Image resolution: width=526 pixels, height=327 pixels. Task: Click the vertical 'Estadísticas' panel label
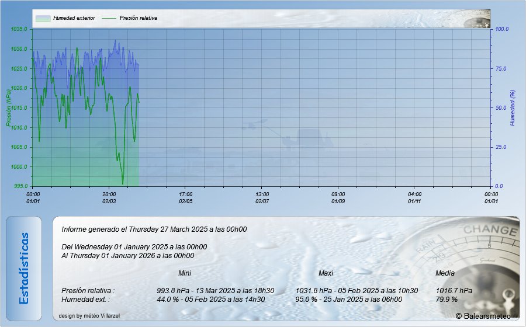24,269
